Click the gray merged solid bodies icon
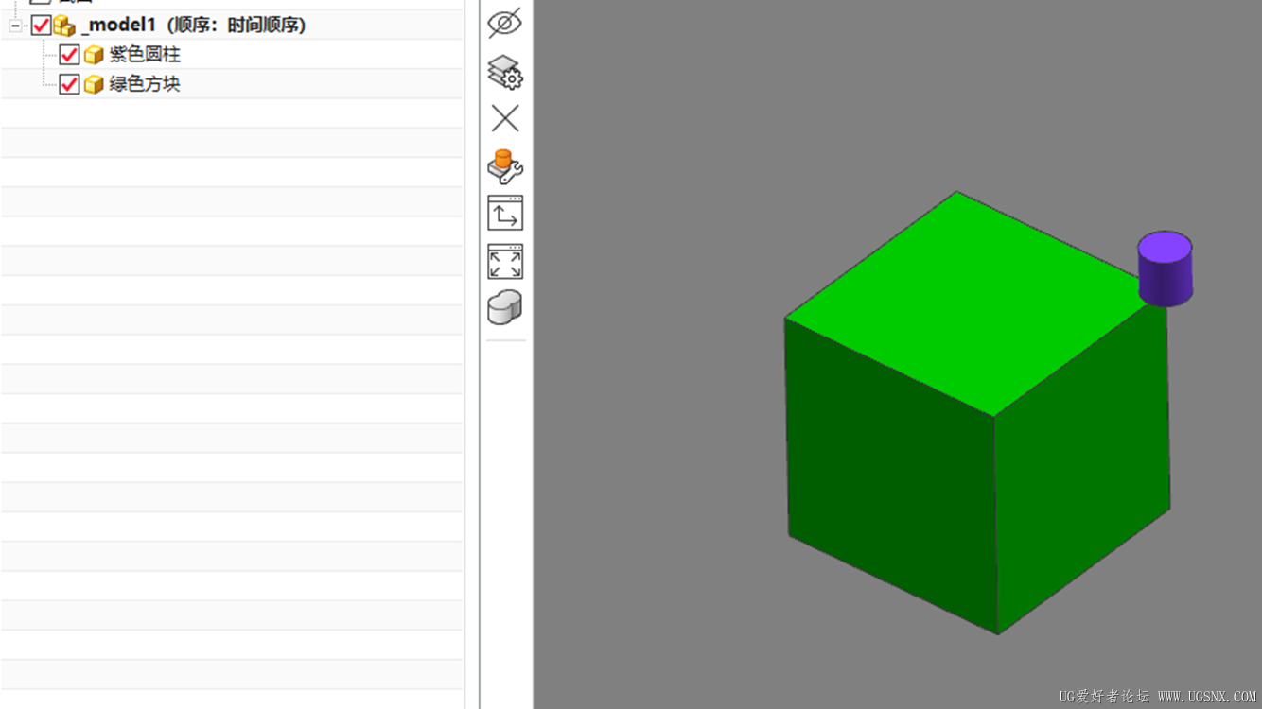This screenshot has height=709, width=1262. click(x=505, y=308)
